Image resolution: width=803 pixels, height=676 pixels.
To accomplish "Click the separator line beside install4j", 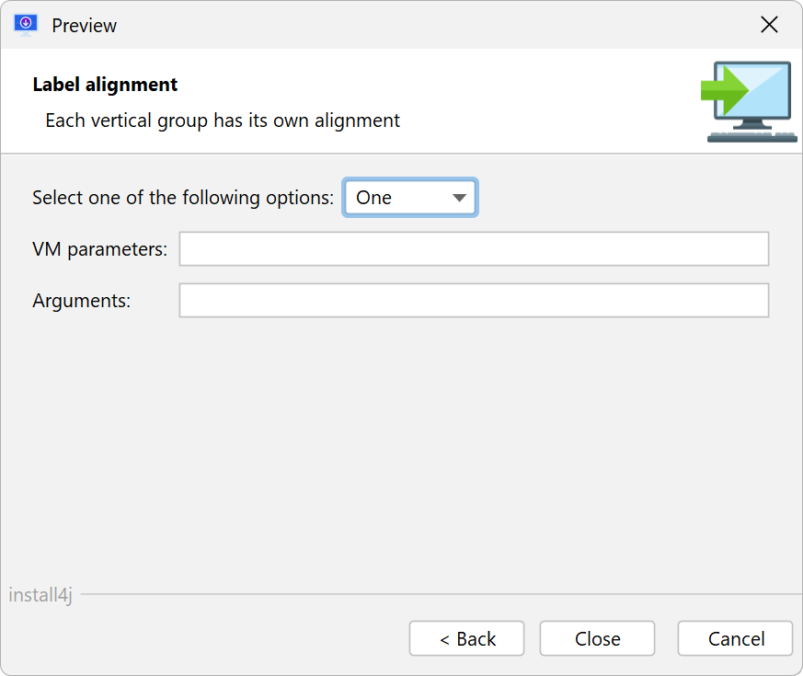I will pos(442,594).
